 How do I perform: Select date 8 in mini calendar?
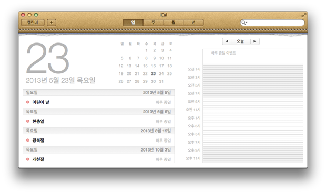tap(146, 58)
